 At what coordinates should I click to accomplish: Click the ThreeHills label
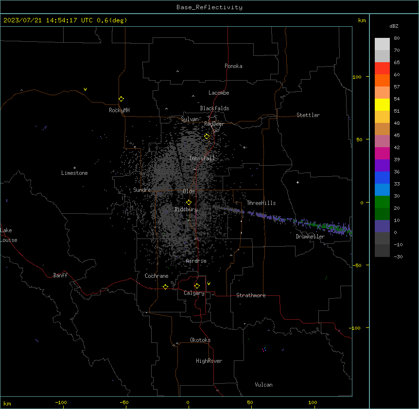click(261, 203)
